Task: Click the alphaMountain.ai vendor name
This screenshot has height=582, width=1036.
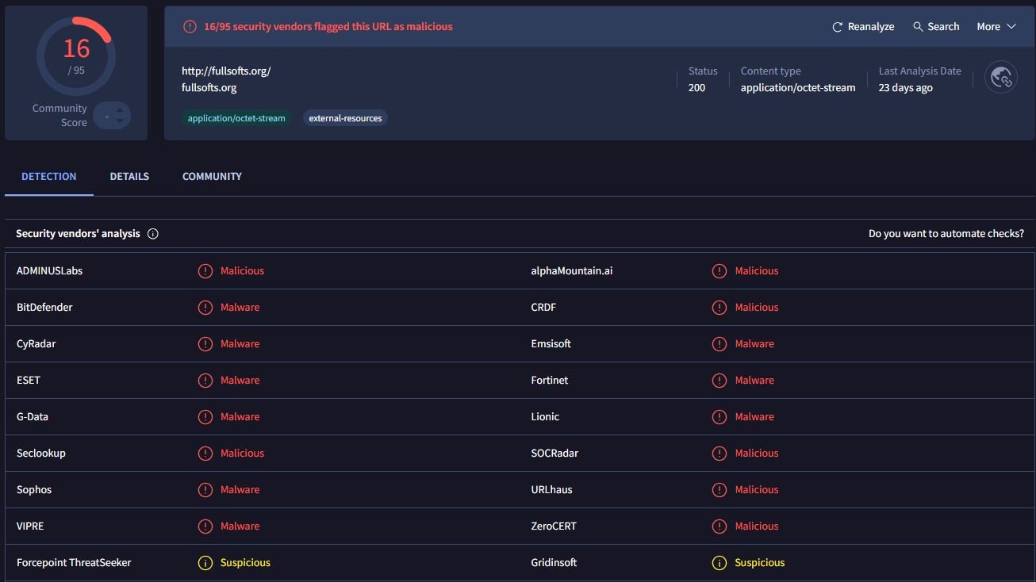Action: (572, 271)
